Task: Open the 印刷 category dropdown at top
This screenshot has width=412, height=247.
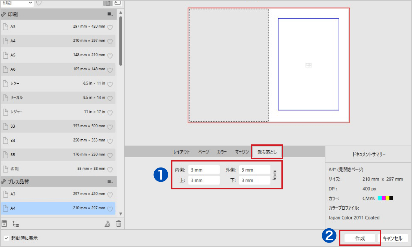Action: point(17,3)
